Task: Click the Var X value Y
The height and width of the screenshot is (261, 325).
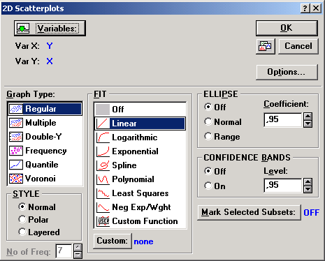Action: pyautogui.click(x=50, y=45)
